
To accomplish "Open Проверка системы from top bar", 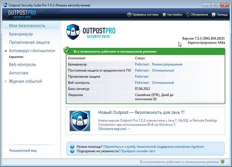I will point(143,15).
